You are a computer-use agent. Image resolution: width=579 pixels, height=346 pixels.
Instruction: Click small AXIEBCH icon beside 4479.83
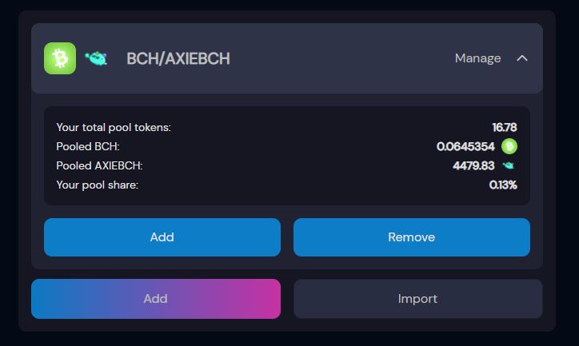[509, 165]
